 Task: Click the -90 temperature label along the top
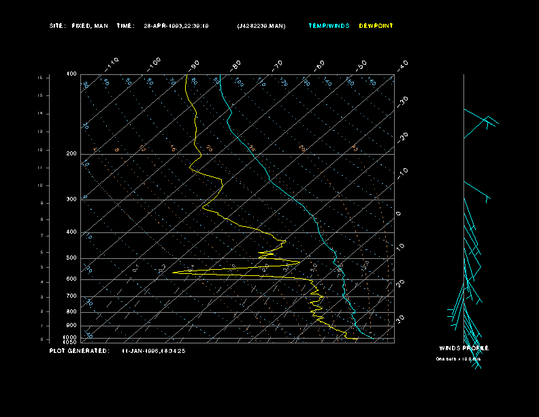pos(195,65)
